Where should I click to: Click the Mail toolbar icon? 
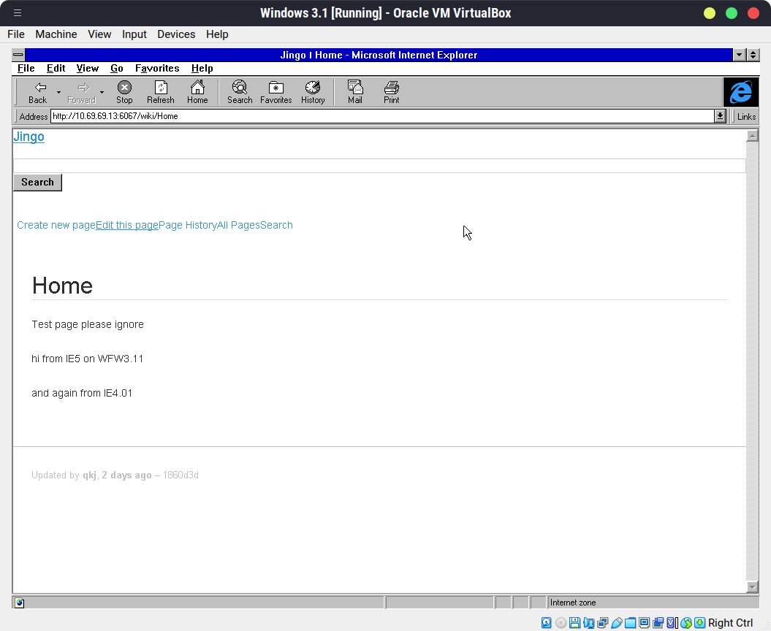point(355,92)
